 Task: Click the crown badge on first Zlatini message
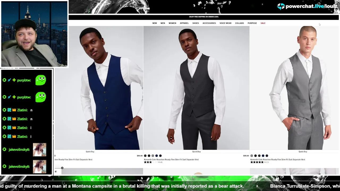14,110
